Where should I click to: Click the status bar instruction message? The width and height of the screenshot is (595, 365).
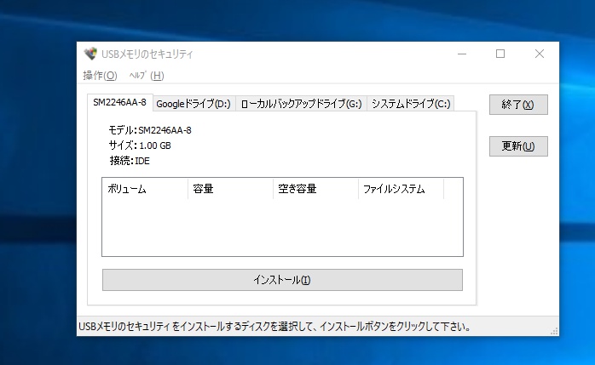[274, 327]
